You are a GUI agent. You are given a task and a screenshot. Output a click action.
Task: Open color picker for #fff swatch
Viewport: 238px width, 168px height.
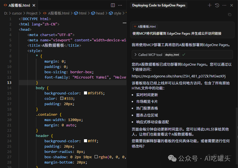coord(85,141)
